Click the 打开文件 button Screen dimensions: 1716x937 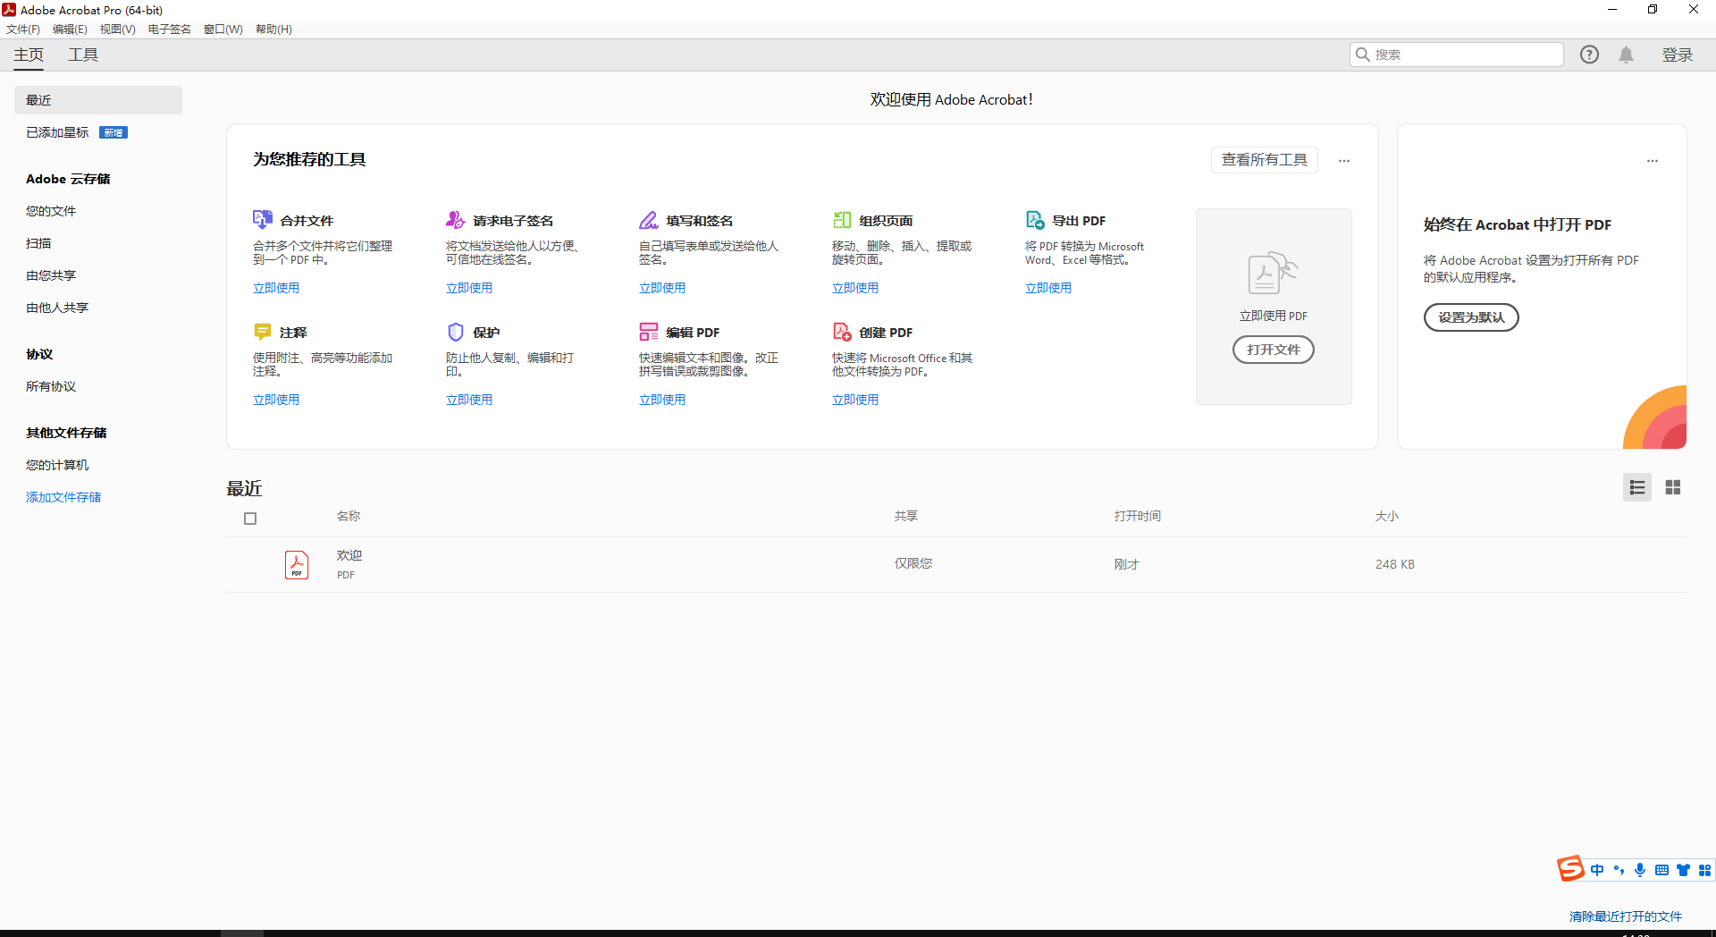pos(1273,350)
